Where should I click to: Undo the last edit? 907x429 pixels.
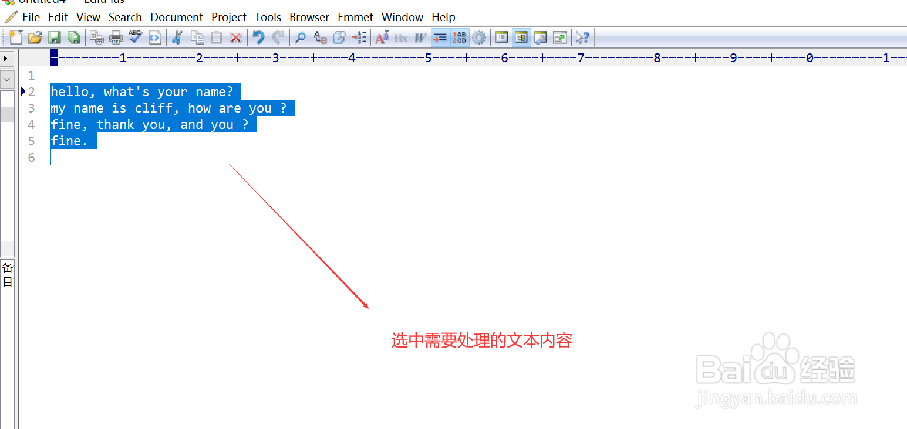[258, 37]
